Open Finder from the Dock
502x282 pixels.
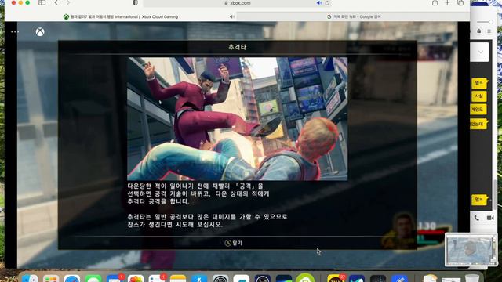[30, 279]
